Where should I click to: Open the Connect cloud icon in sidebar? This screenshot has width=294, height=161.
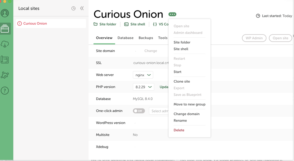(x=5, y=44)
